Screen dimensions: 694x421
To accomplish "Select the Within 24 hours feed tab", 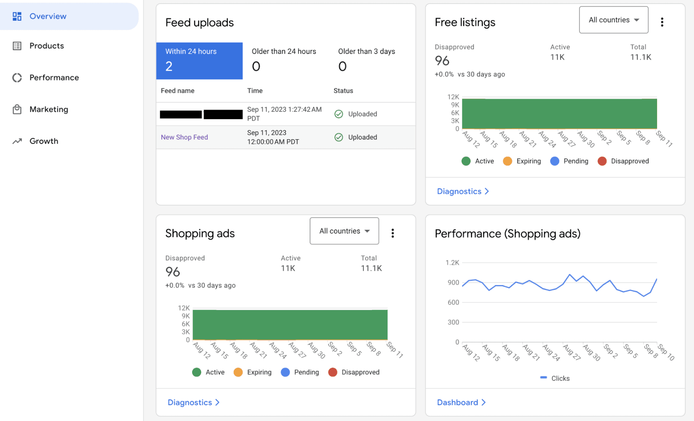I will 199,61.
